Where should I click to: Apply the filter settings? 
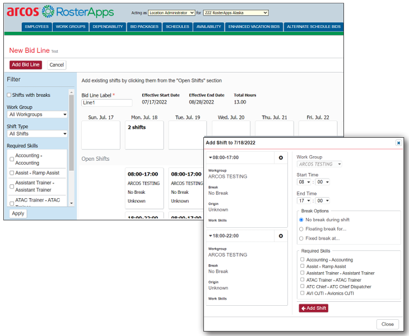(x=18, y=213)
